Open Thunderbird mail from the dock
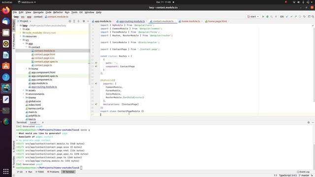 point(6,22)
